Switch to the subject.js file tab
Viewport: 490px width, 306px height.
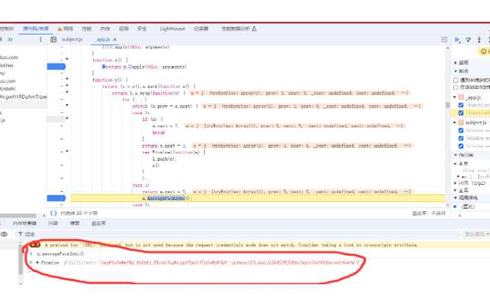point(72,39)
